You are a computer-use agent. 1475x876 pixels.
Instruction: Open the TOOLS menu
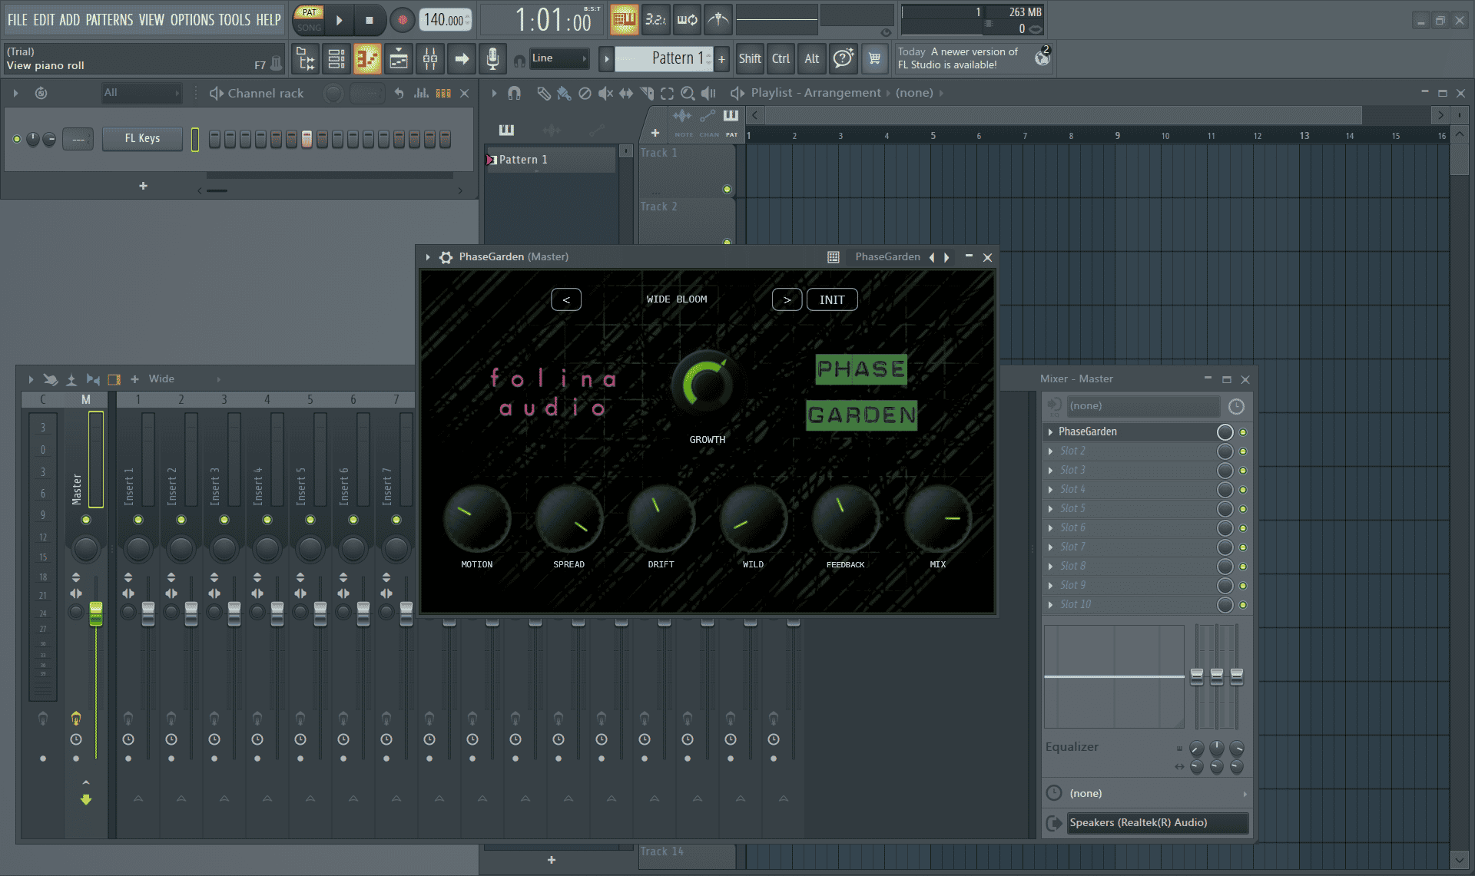(234, 20)
